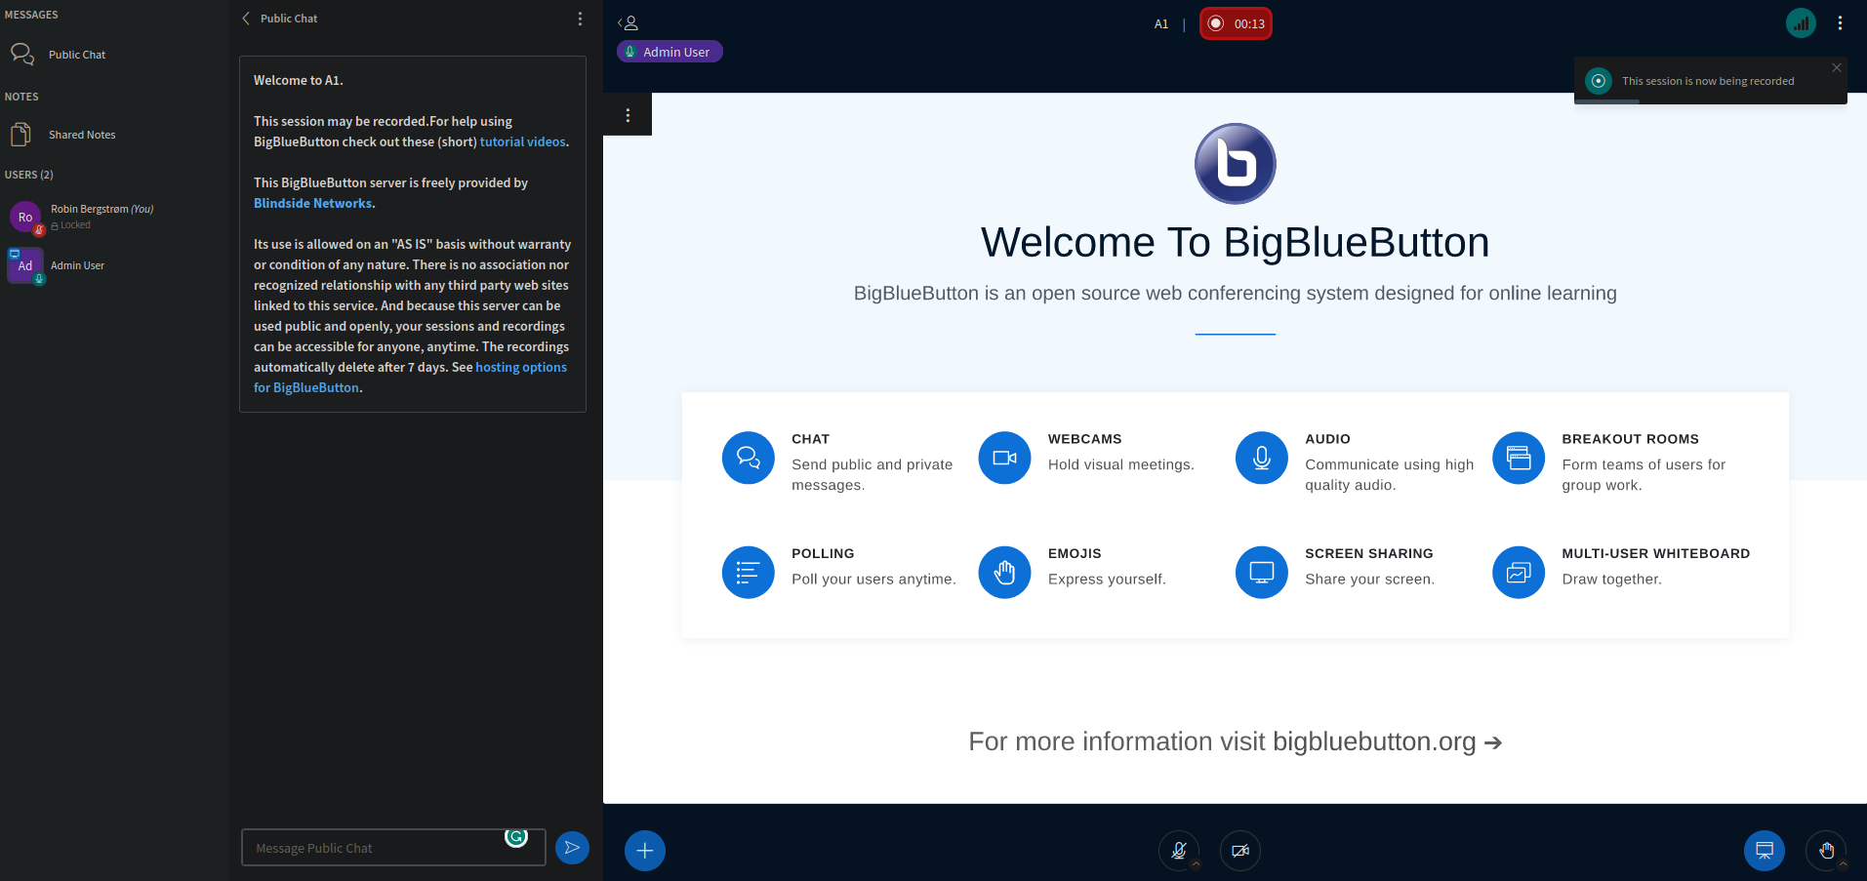Screen dimensions: 1867x881
Task: Click the Breakout Rooms feature icon
Action: point(1519,458)
